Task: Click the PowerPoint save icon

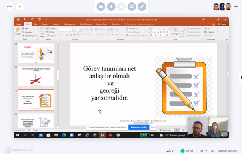Action: click(18, 20)
